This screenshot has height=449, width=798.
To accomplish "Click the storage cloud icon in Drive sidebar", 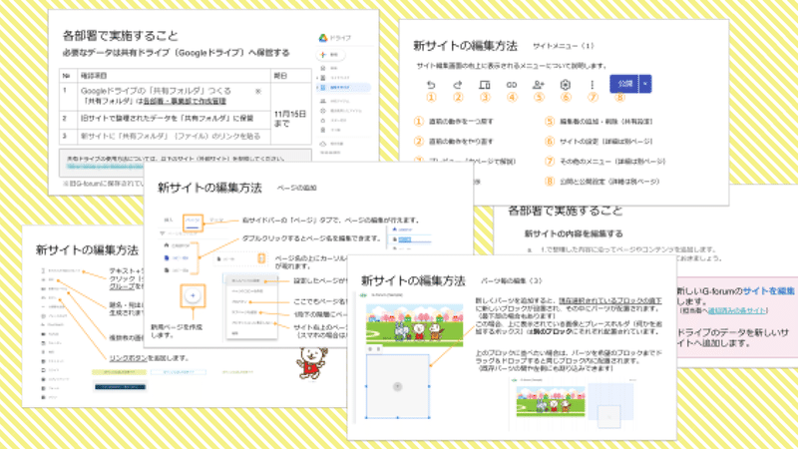I will pos(322,144).
